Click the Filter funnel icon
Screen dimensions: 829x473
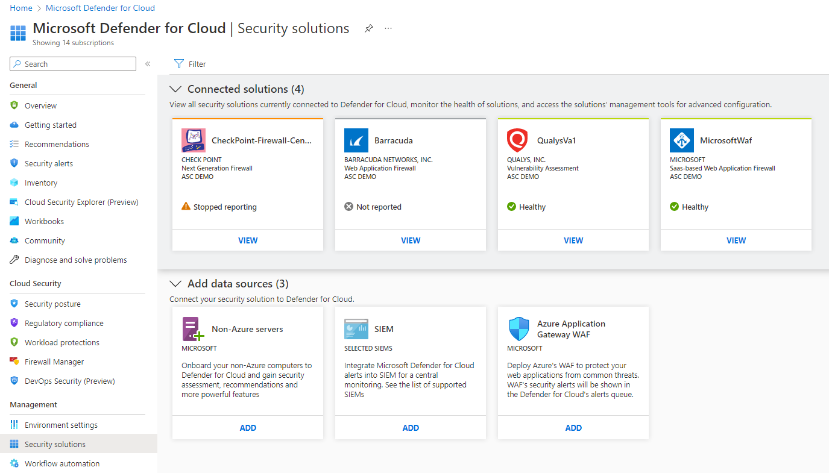(179, 64)
